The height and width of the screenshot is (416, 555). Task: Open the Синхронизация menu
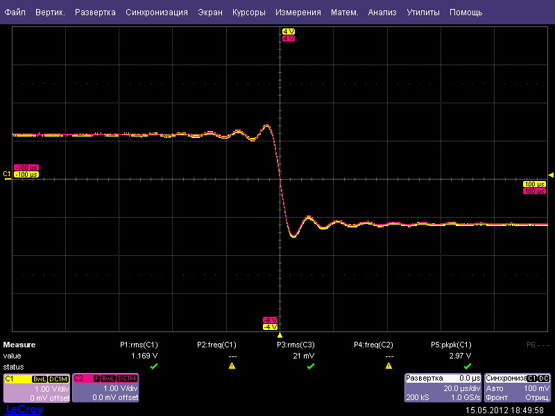[157, 12]
